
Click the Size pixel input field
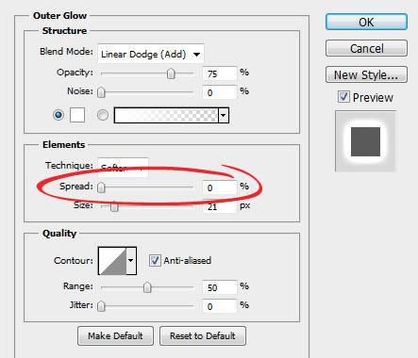219,206
